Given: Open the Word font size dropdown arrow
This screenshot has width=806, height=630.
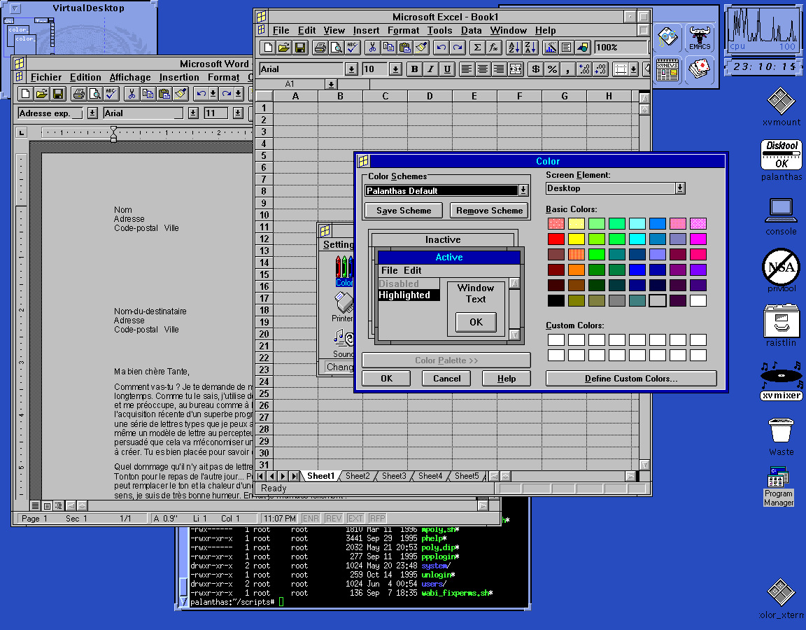Looking at the screenshot, I should click(x=237, y=113).
